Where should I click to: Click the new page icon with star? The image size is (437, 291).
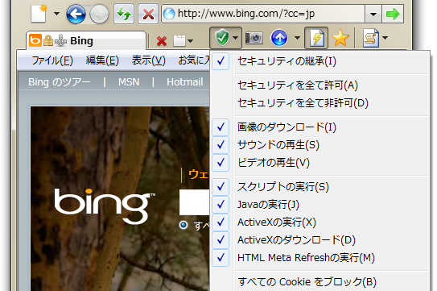point(39,13)
